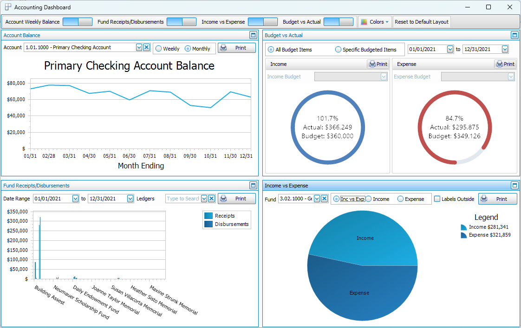Print the Income budget chart
The height and width of the screenshot is (328, 521).
tap(378, 64)
